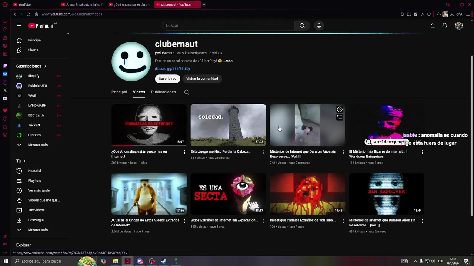Open the Create upload icon
Screen dimensions: 474x266
[433, 25]
